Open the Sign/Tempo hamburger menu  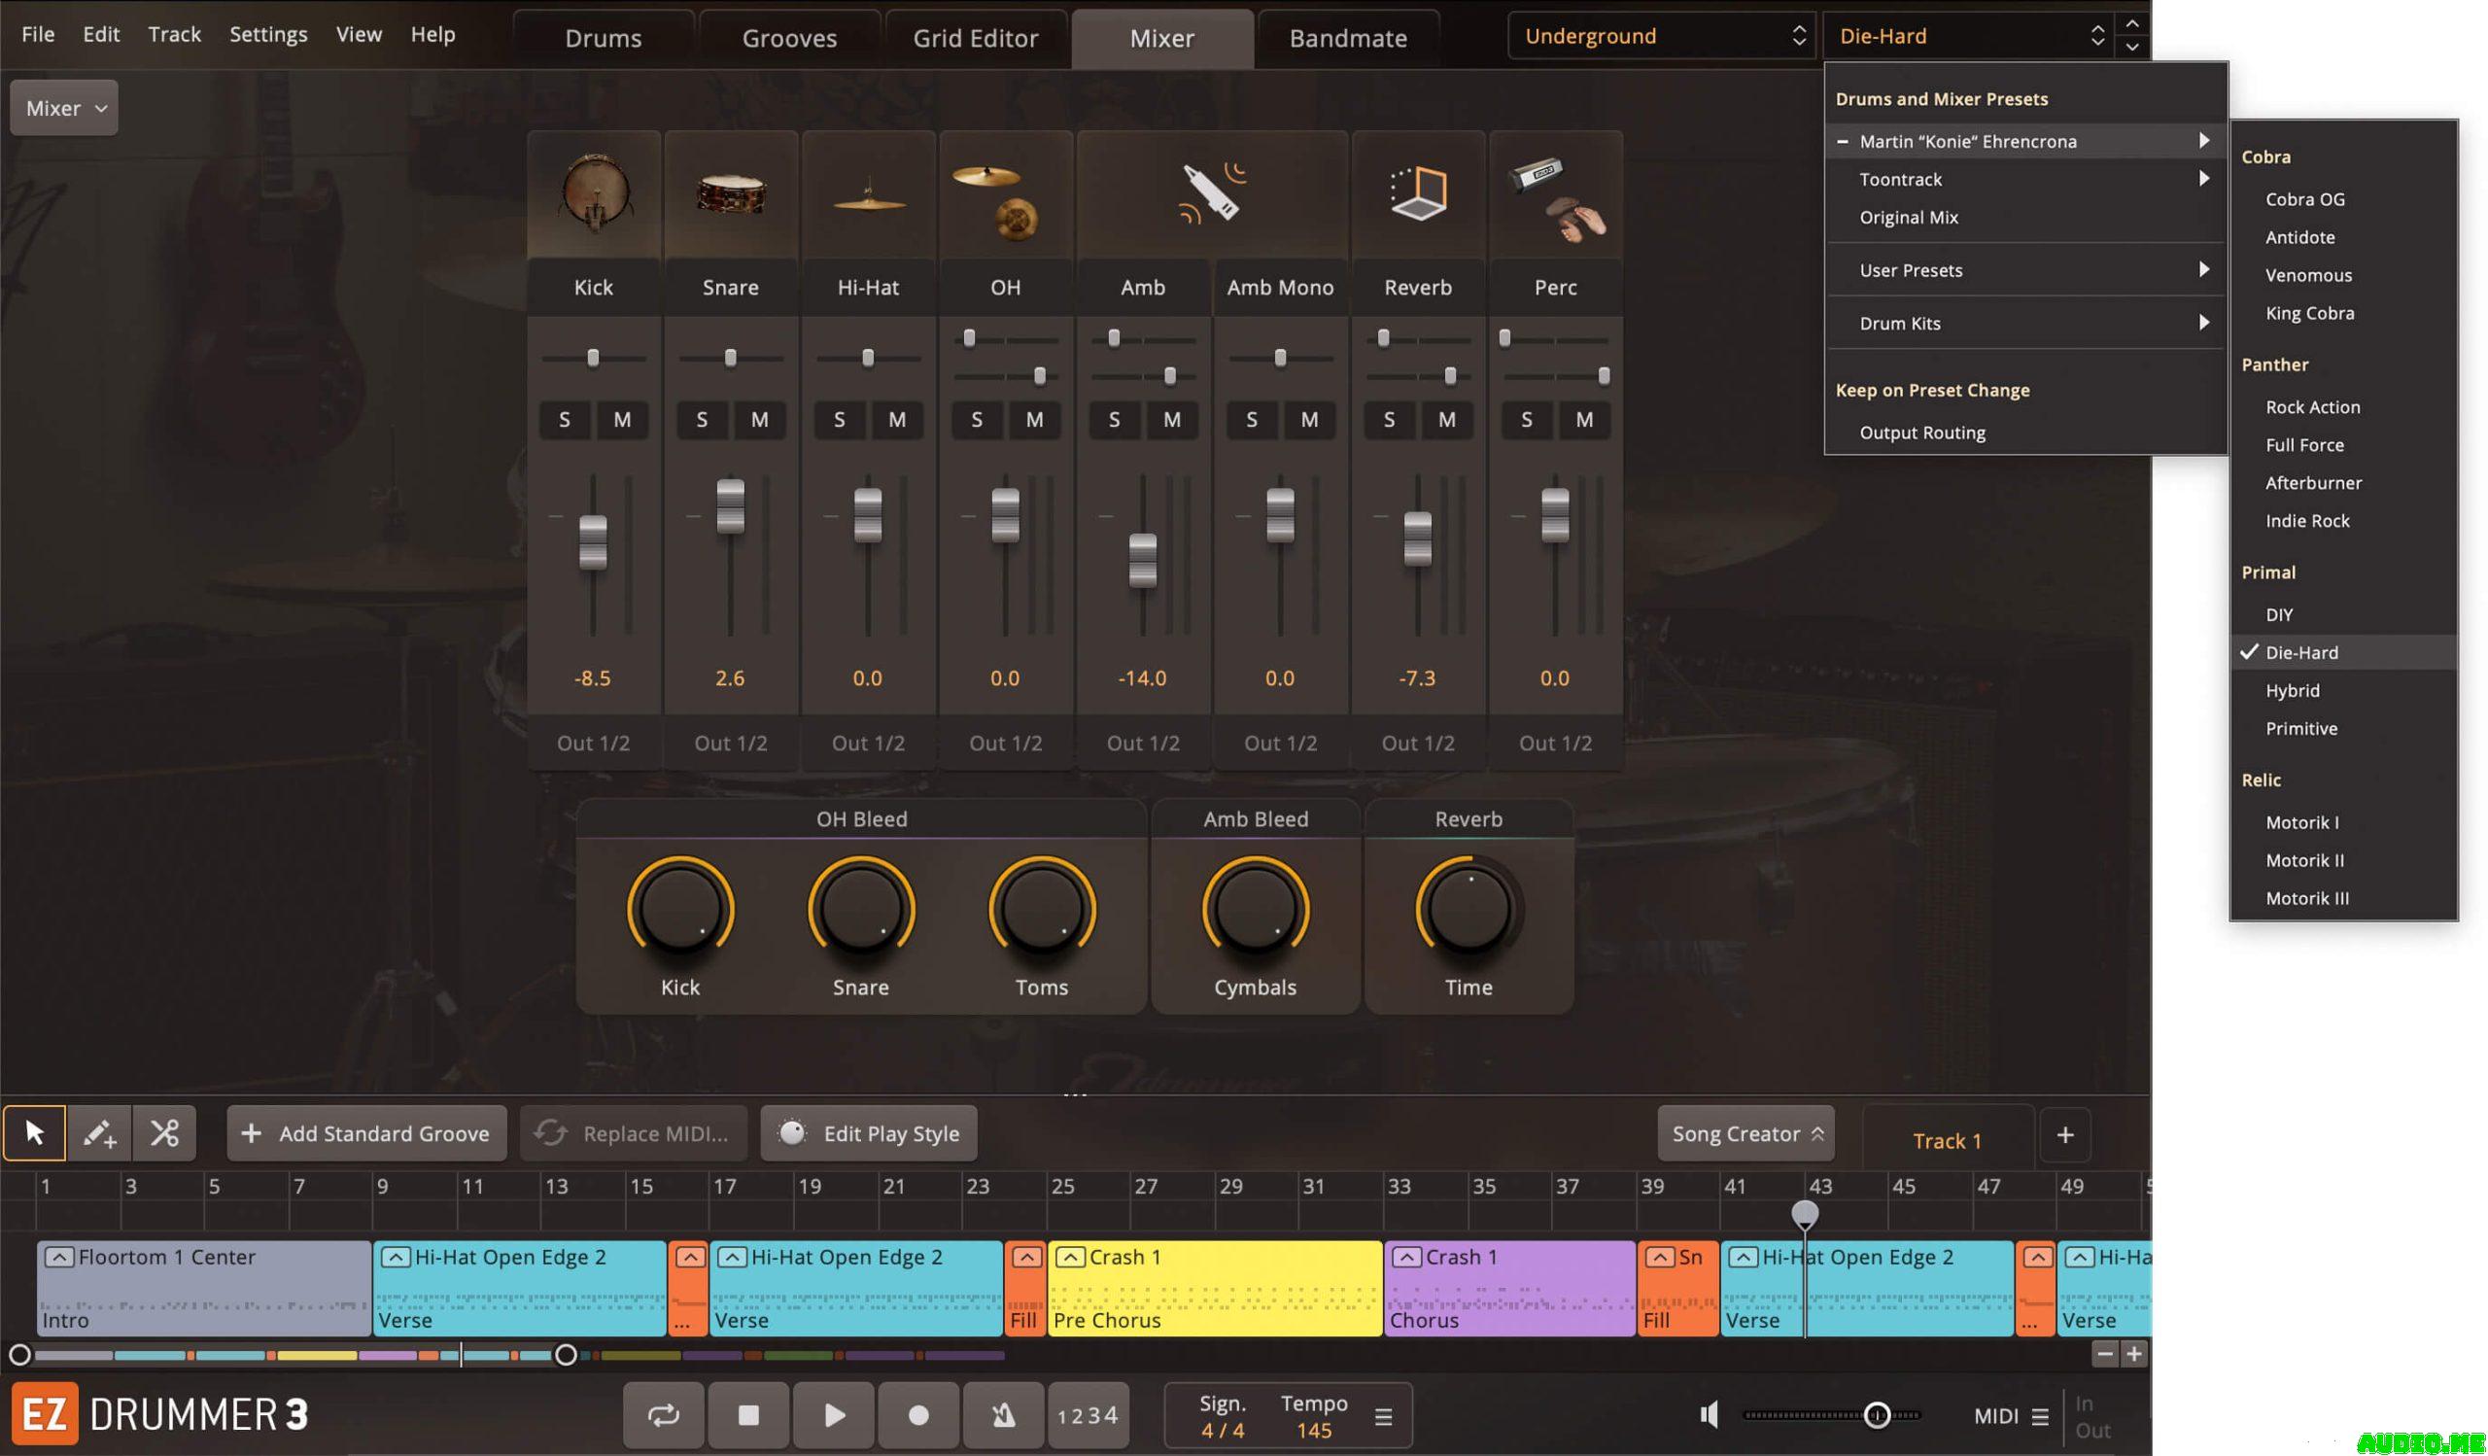click(x=1383, y=1416)
